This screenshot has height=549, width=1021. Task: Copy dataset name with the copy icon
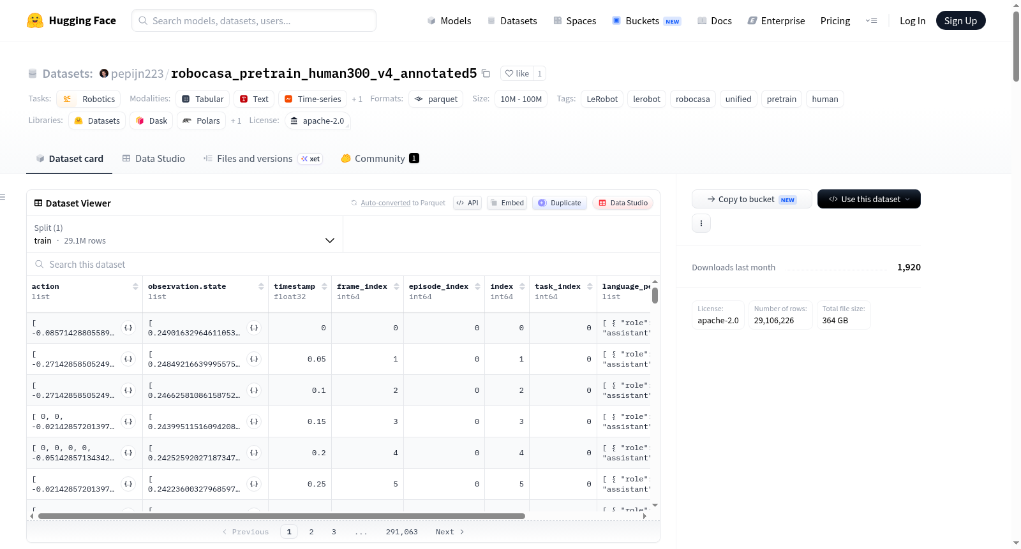486,73
